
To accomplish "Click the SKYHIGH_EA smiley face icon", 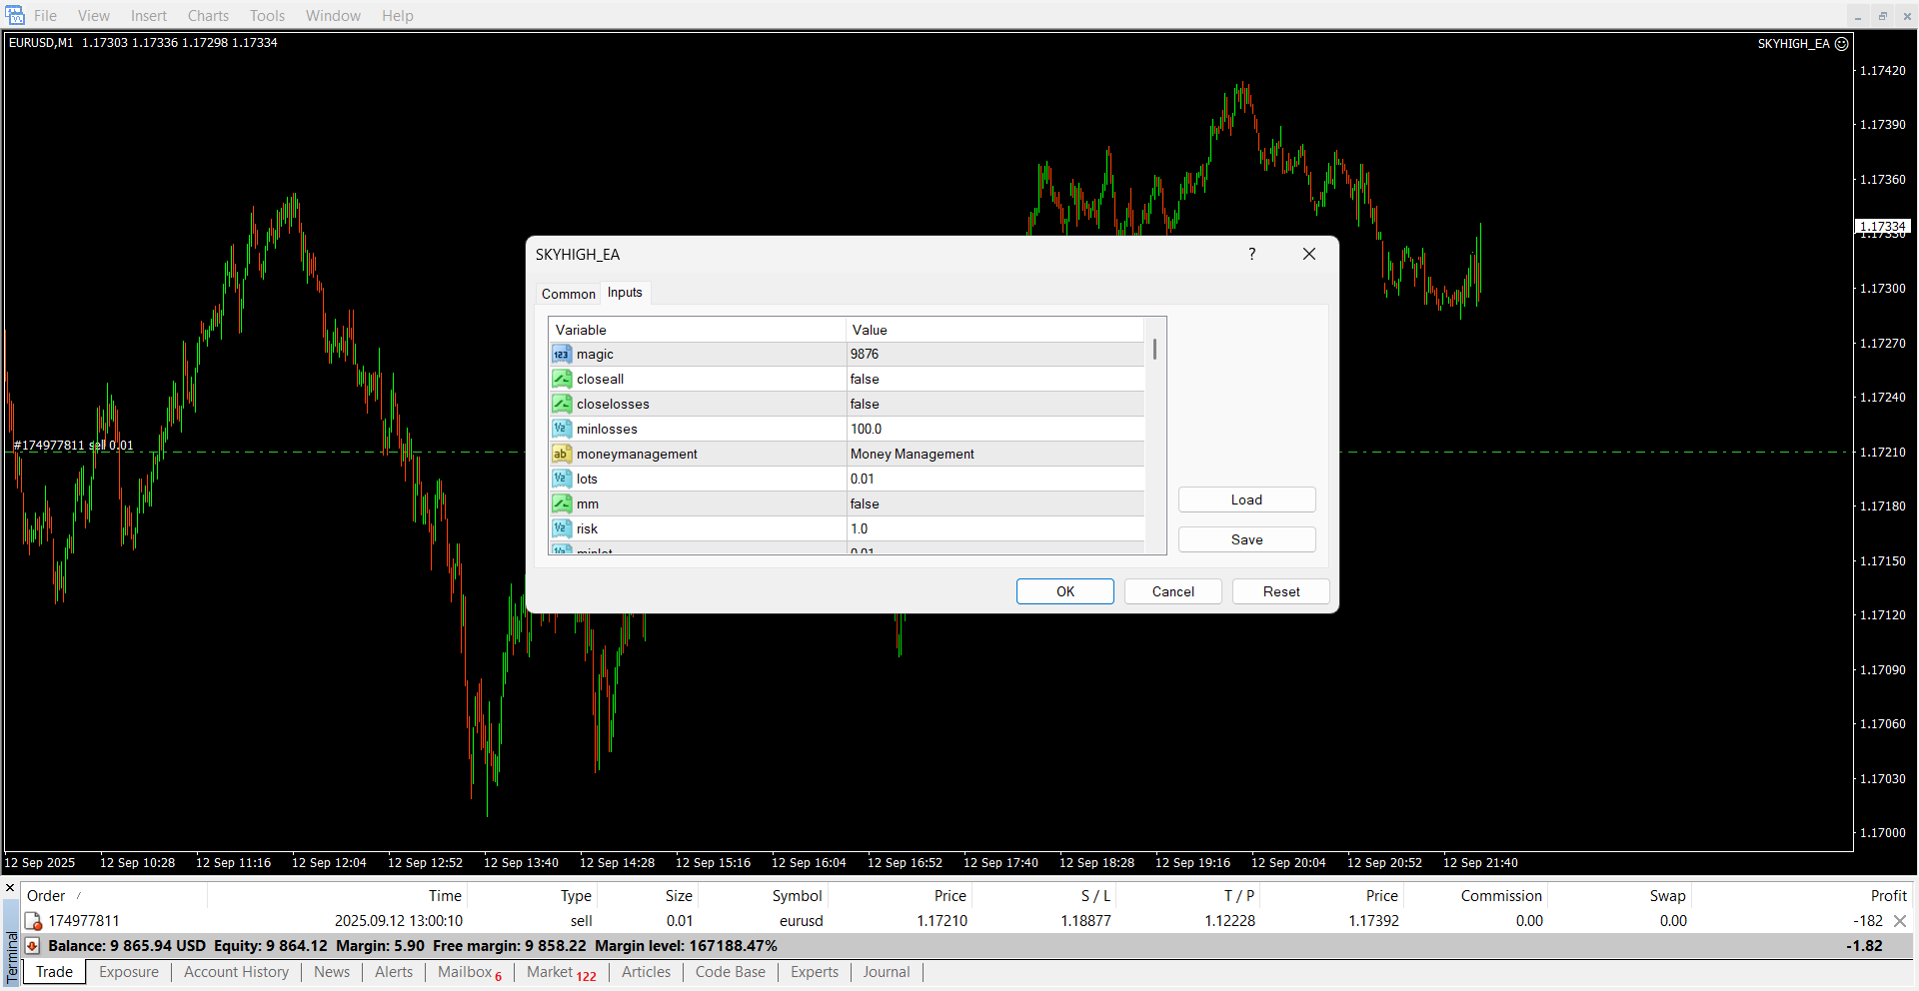I will pos(1842,44).
